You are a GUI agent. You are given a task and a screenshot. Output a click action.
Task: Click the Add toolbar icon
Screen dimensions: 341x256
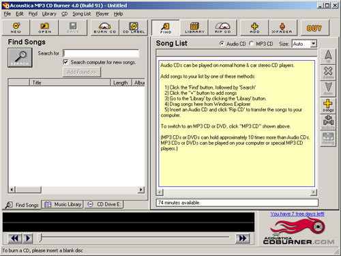coord(254,28)
